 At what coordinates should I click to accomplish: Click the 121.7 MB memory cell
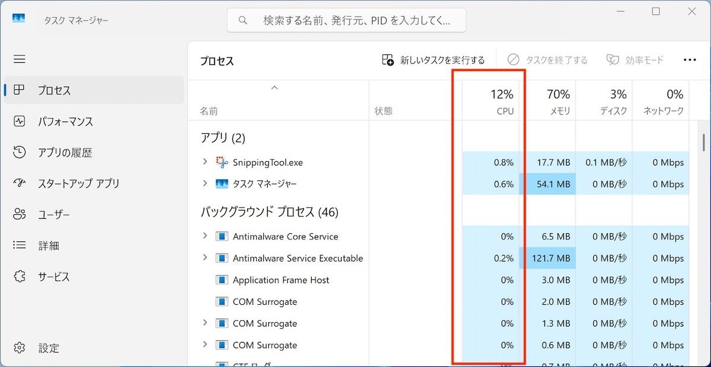point(547,258)
